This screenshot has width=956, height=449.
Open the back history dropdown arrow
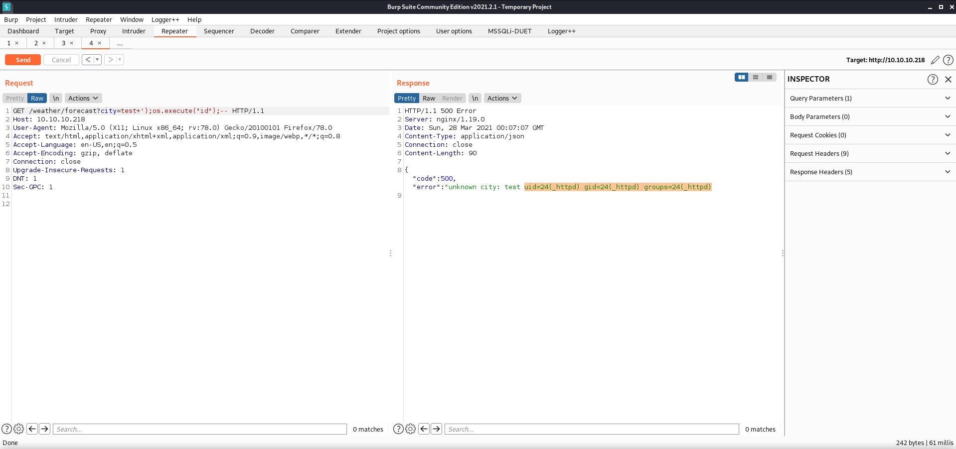point(97,60)
